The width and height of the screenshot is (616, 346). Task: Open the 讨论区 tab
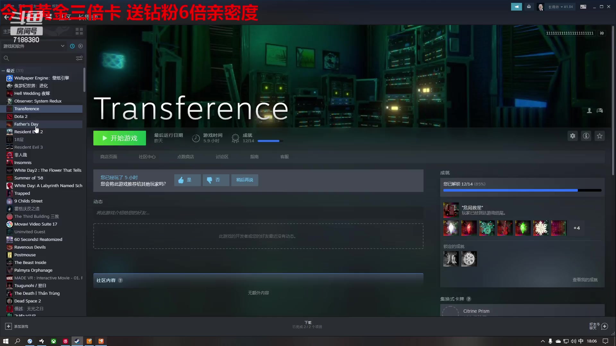coord(222,157)
